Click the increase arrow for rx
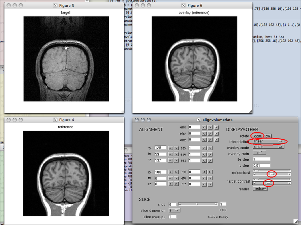Screen dimensions: 301x225 click(176, 172)
